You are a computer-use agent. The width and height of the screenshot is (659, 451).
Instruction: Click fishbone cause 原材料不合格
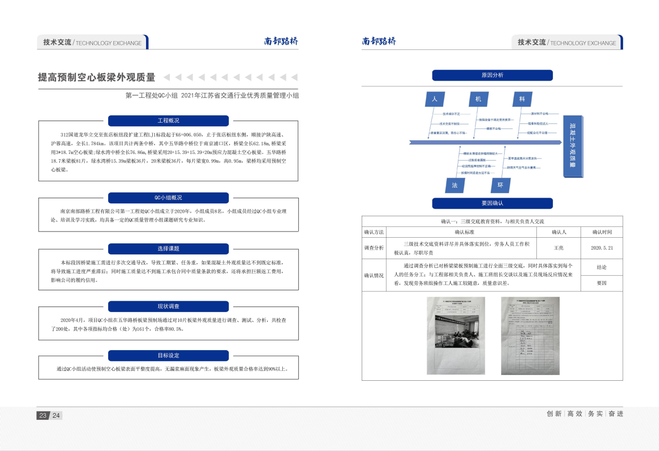point(539,113)
